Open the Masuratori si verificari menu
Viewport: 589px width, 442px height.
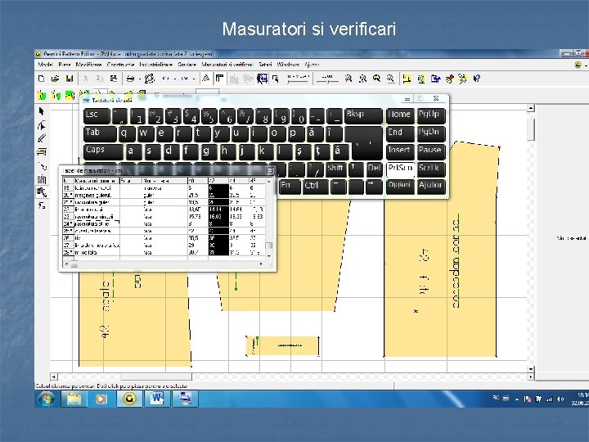point(227,64)
